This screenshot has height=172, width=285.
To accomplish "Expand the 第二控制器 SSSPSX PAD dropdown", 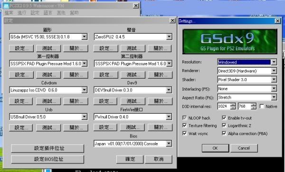I will point(169,63).
